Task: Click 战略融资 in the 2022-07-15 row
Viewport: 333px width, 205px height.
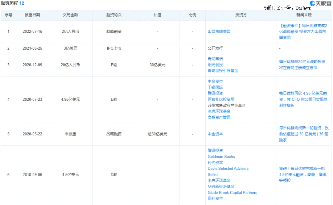Action: coord(114,31)
